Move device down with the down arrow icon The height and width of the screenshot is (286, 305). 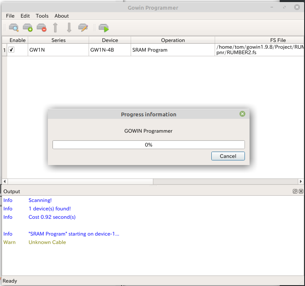pyautogui.click(x=69, y=28)
